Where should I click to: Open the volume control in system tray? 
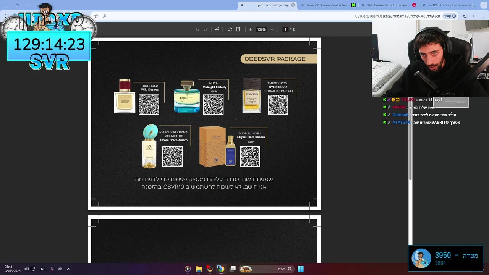26,269
